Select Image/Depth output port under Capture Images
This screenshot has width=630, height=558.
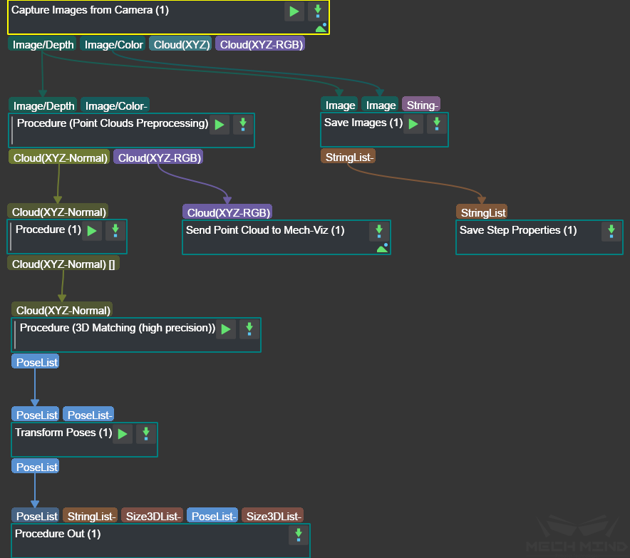tap(43, 44)
